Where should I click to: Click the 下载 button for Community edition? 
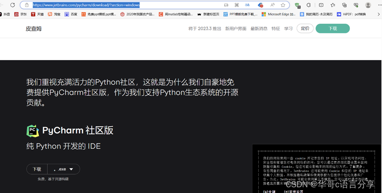tap(37, 169)
